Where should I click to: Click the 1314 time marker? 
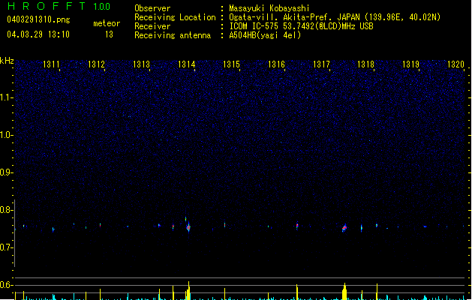[186, 64]
